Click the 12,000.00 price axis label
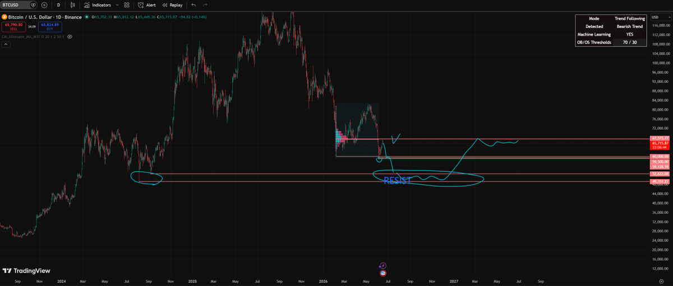Screen dimensions: 673x286 point(661,268)
